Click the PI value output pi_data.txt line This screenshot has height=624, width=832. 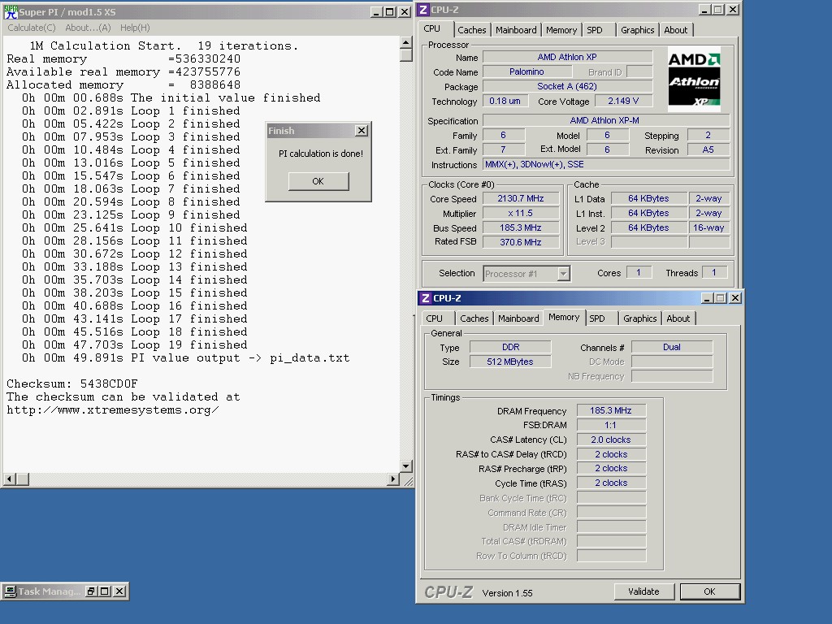tap(186, 358)
